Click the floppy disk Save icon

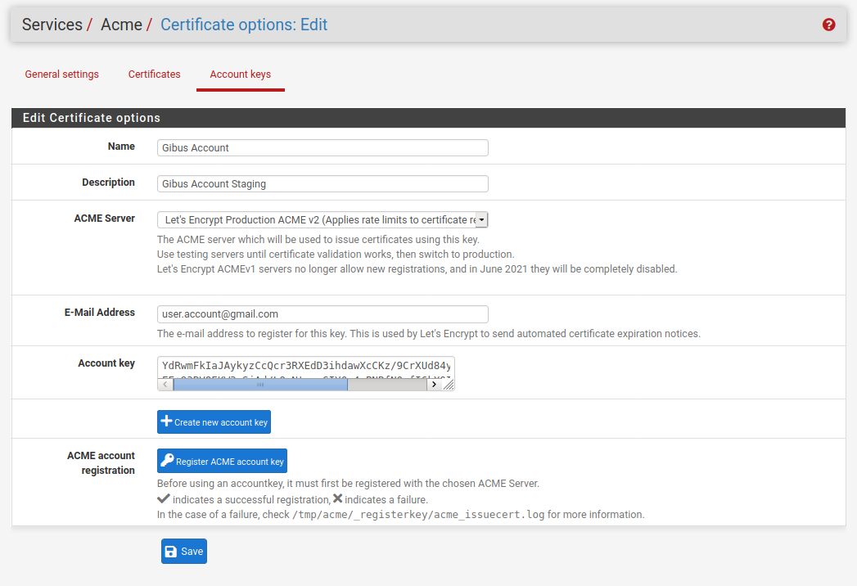[x=170, y=551]
